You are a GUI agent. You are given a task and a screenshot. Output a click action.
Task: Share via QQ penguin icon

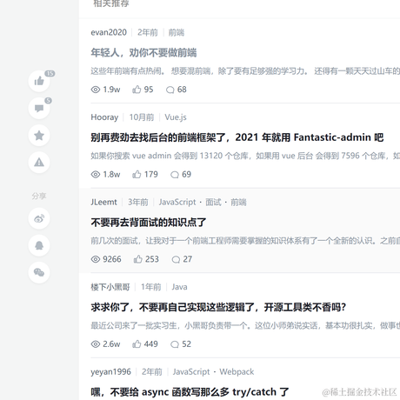click(39, 245)
